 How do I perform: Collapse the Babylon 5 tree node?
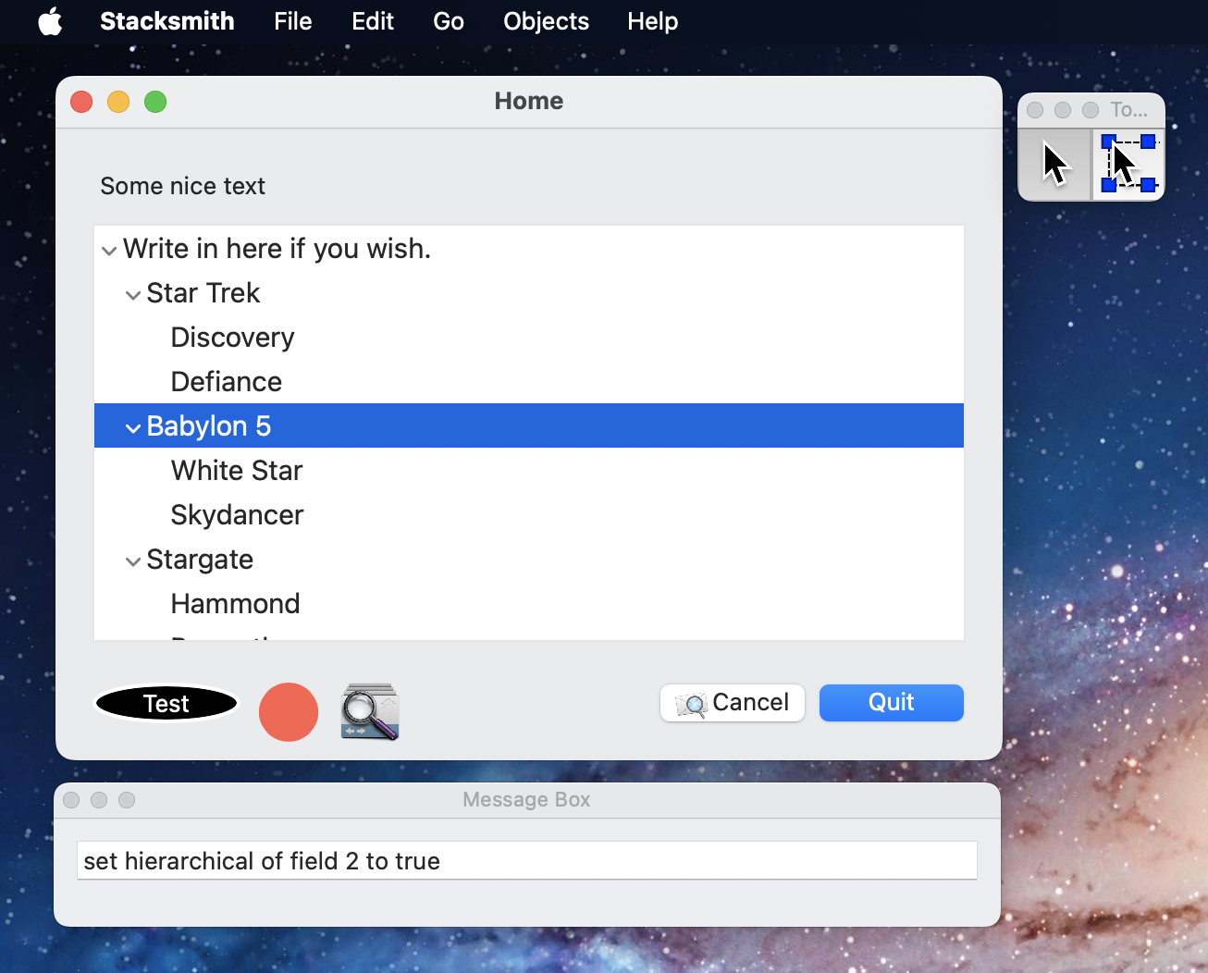coord(133,428)
